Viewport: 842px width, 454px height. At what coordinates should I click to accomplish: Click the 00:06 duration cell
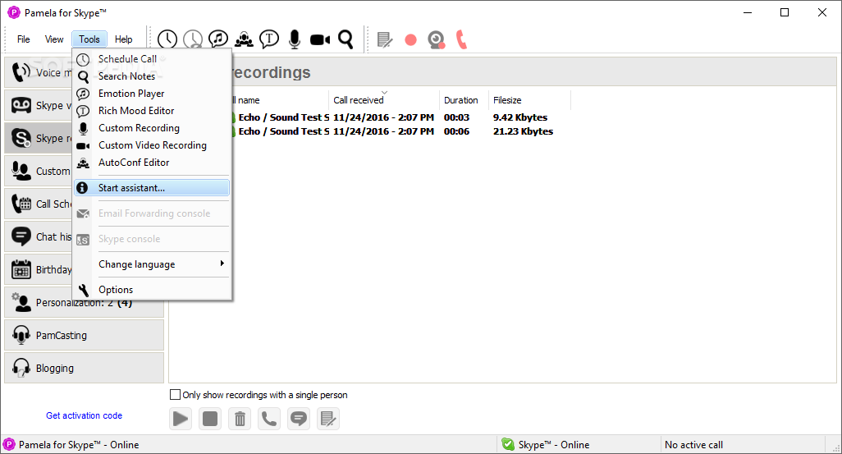pos(456,131)
